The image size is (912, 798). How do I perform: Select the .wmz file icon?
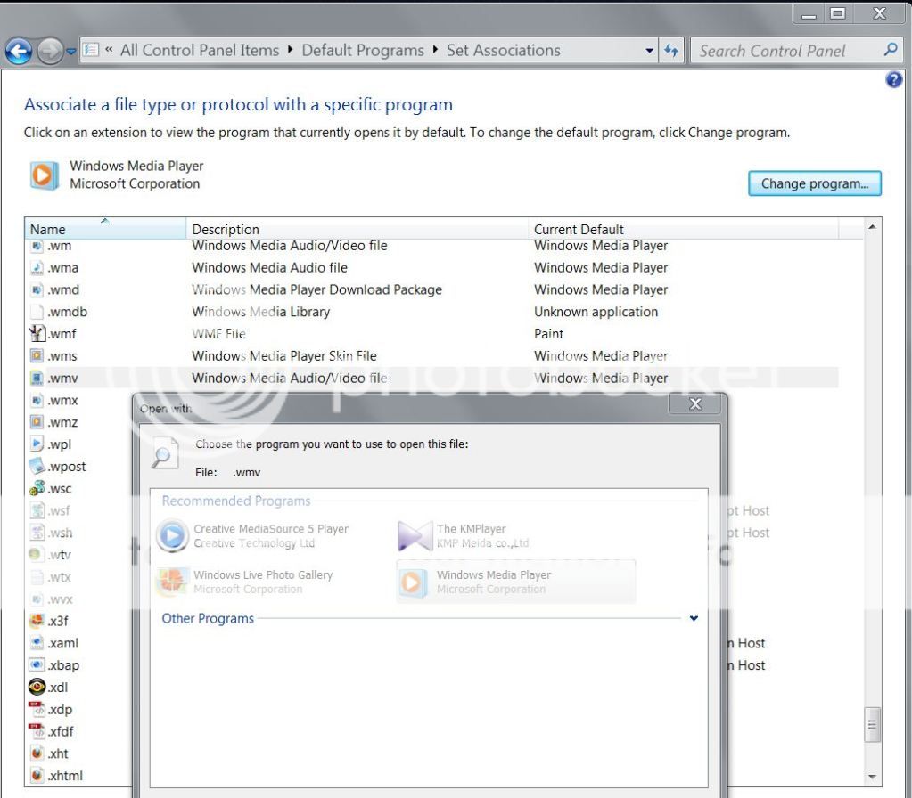[37, 422]
